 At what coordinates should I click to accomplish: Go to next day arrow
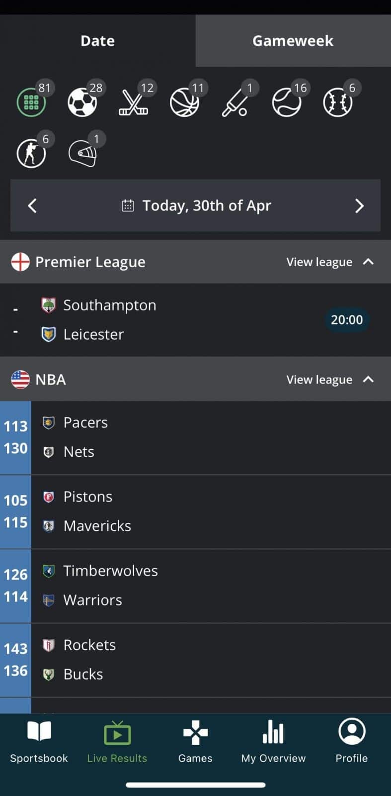[359, 205]
